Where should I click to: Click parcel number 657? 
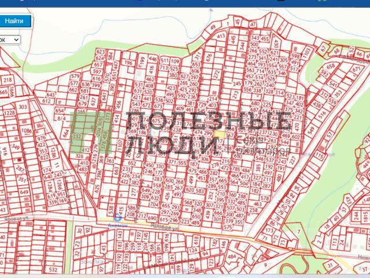(98, 65)
